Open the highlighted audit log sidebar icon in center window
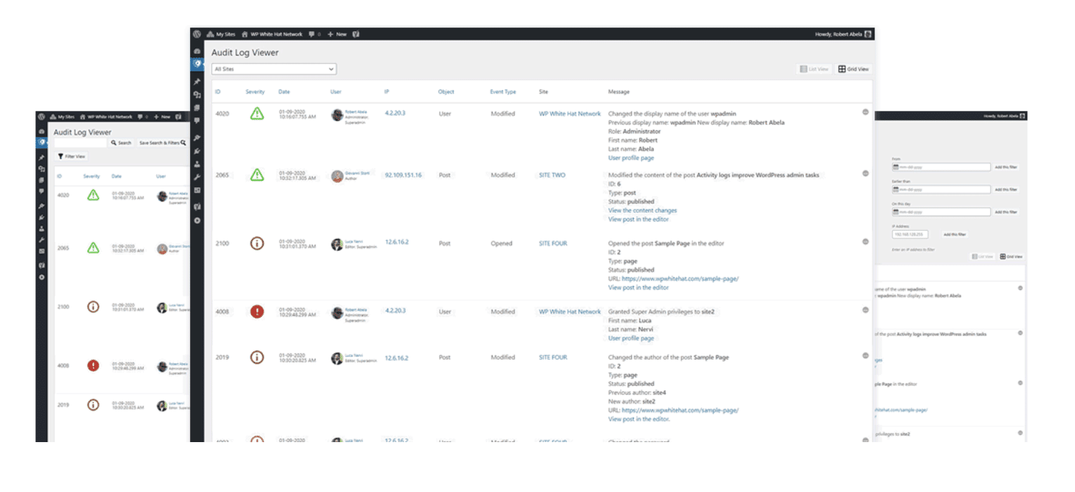Image resolution: width=1075 pixels, height=492 pixels. [197, 64]
